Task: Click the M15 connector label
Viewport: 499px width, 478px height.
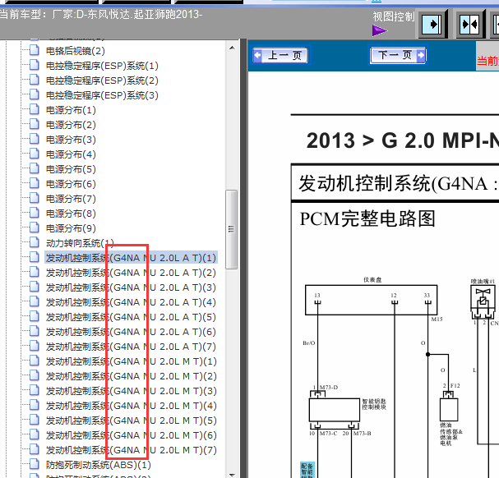Action: point(437,319)
